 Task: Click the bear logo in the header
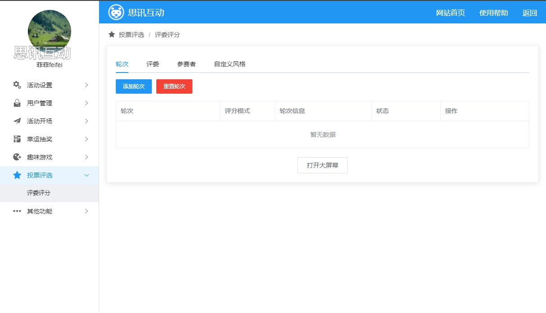pos(116,12)
